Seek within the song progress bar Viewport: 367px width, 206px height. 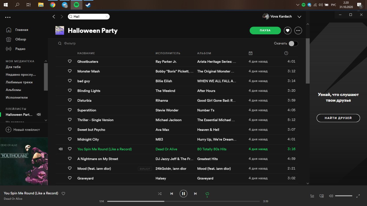pos(183,201)
